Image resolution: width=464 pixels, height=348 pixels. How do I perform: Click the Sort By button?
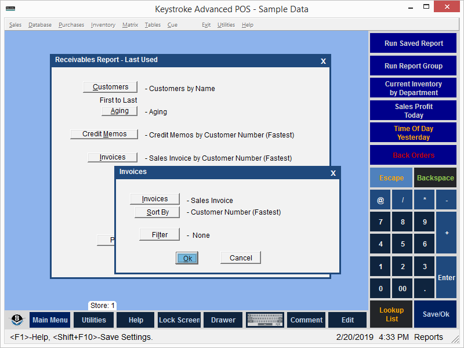(x=157, y=212)
